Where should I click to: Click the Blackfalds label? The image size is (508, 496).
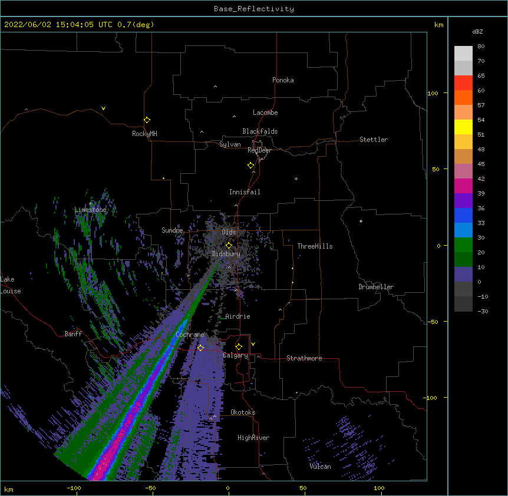pos(260,131)
